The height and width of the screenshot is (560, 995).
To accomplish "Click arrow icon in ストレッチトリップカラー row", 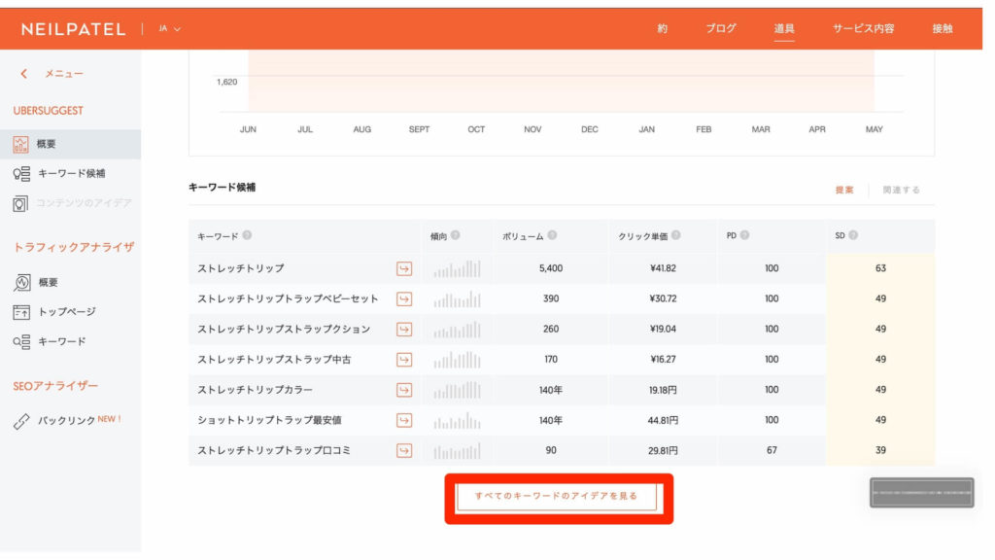I will coord(404,390).
